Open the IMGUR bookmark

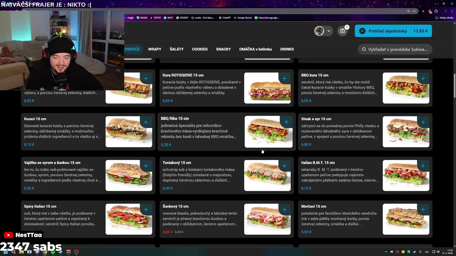coord(142,17)
